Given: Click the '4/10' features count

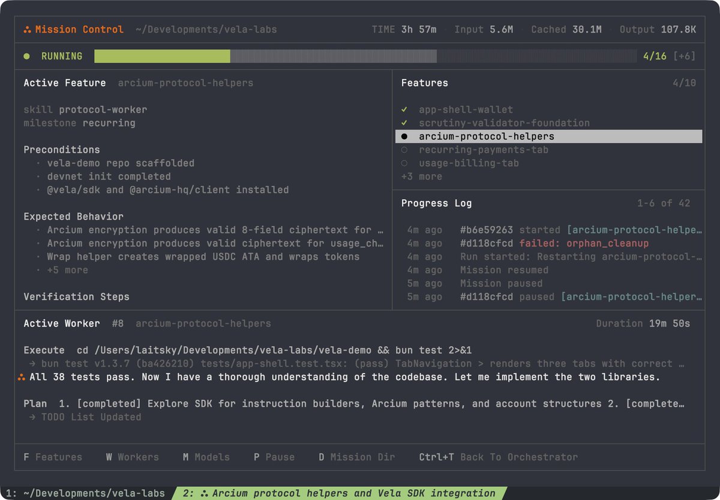Looking at the screenshot, I should click(x=685, y=83).
